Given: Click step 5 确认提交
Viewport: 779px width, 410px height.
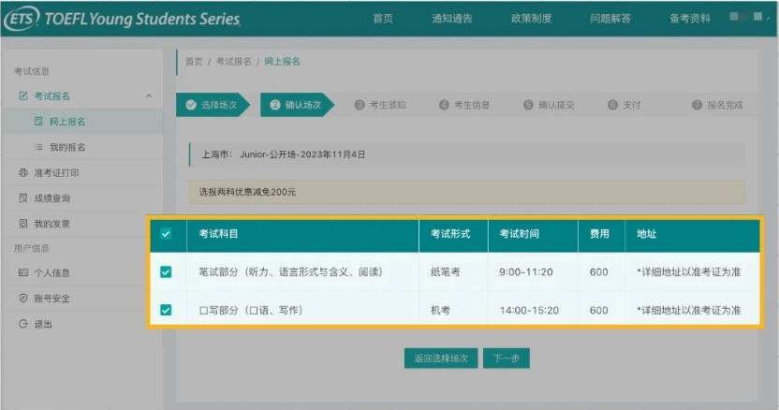Looking at the screenshot, I should point(549,105).
